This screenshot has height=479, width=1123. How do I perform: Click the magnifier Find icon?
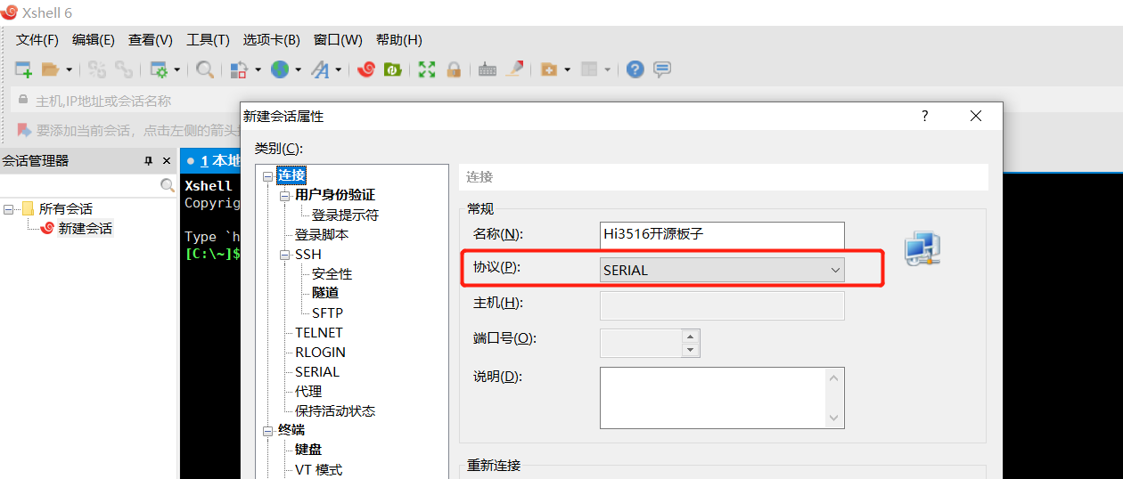[x=205, y=69]
